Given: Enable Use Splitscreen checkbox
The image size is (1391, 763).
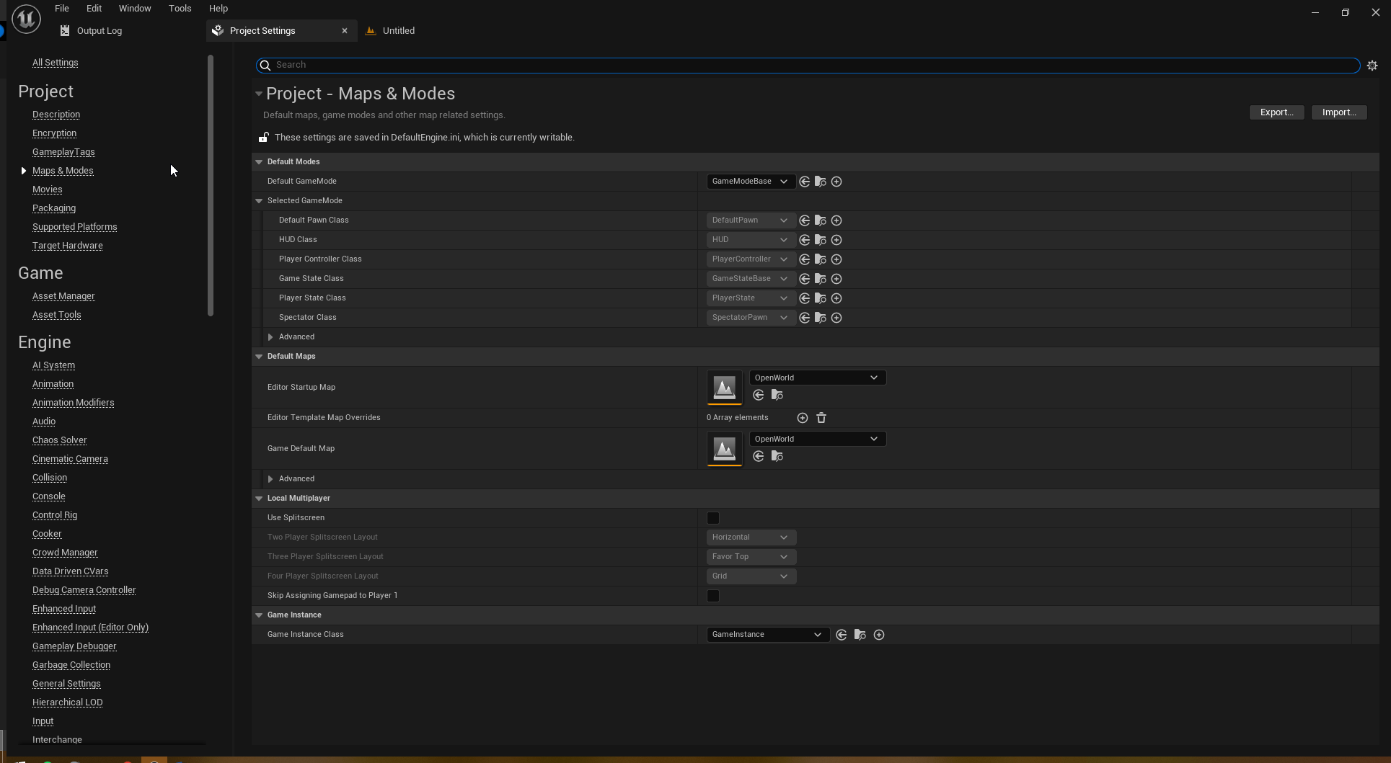Looking at the screenshot, I should (713, 518).
